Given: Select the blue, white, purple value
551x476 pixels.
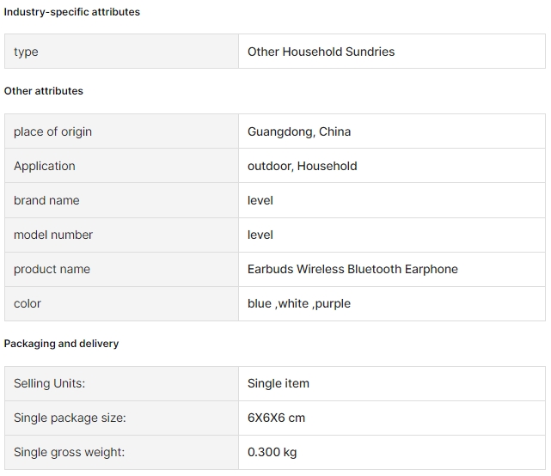Looking at the screenshot, I should 299,303.
